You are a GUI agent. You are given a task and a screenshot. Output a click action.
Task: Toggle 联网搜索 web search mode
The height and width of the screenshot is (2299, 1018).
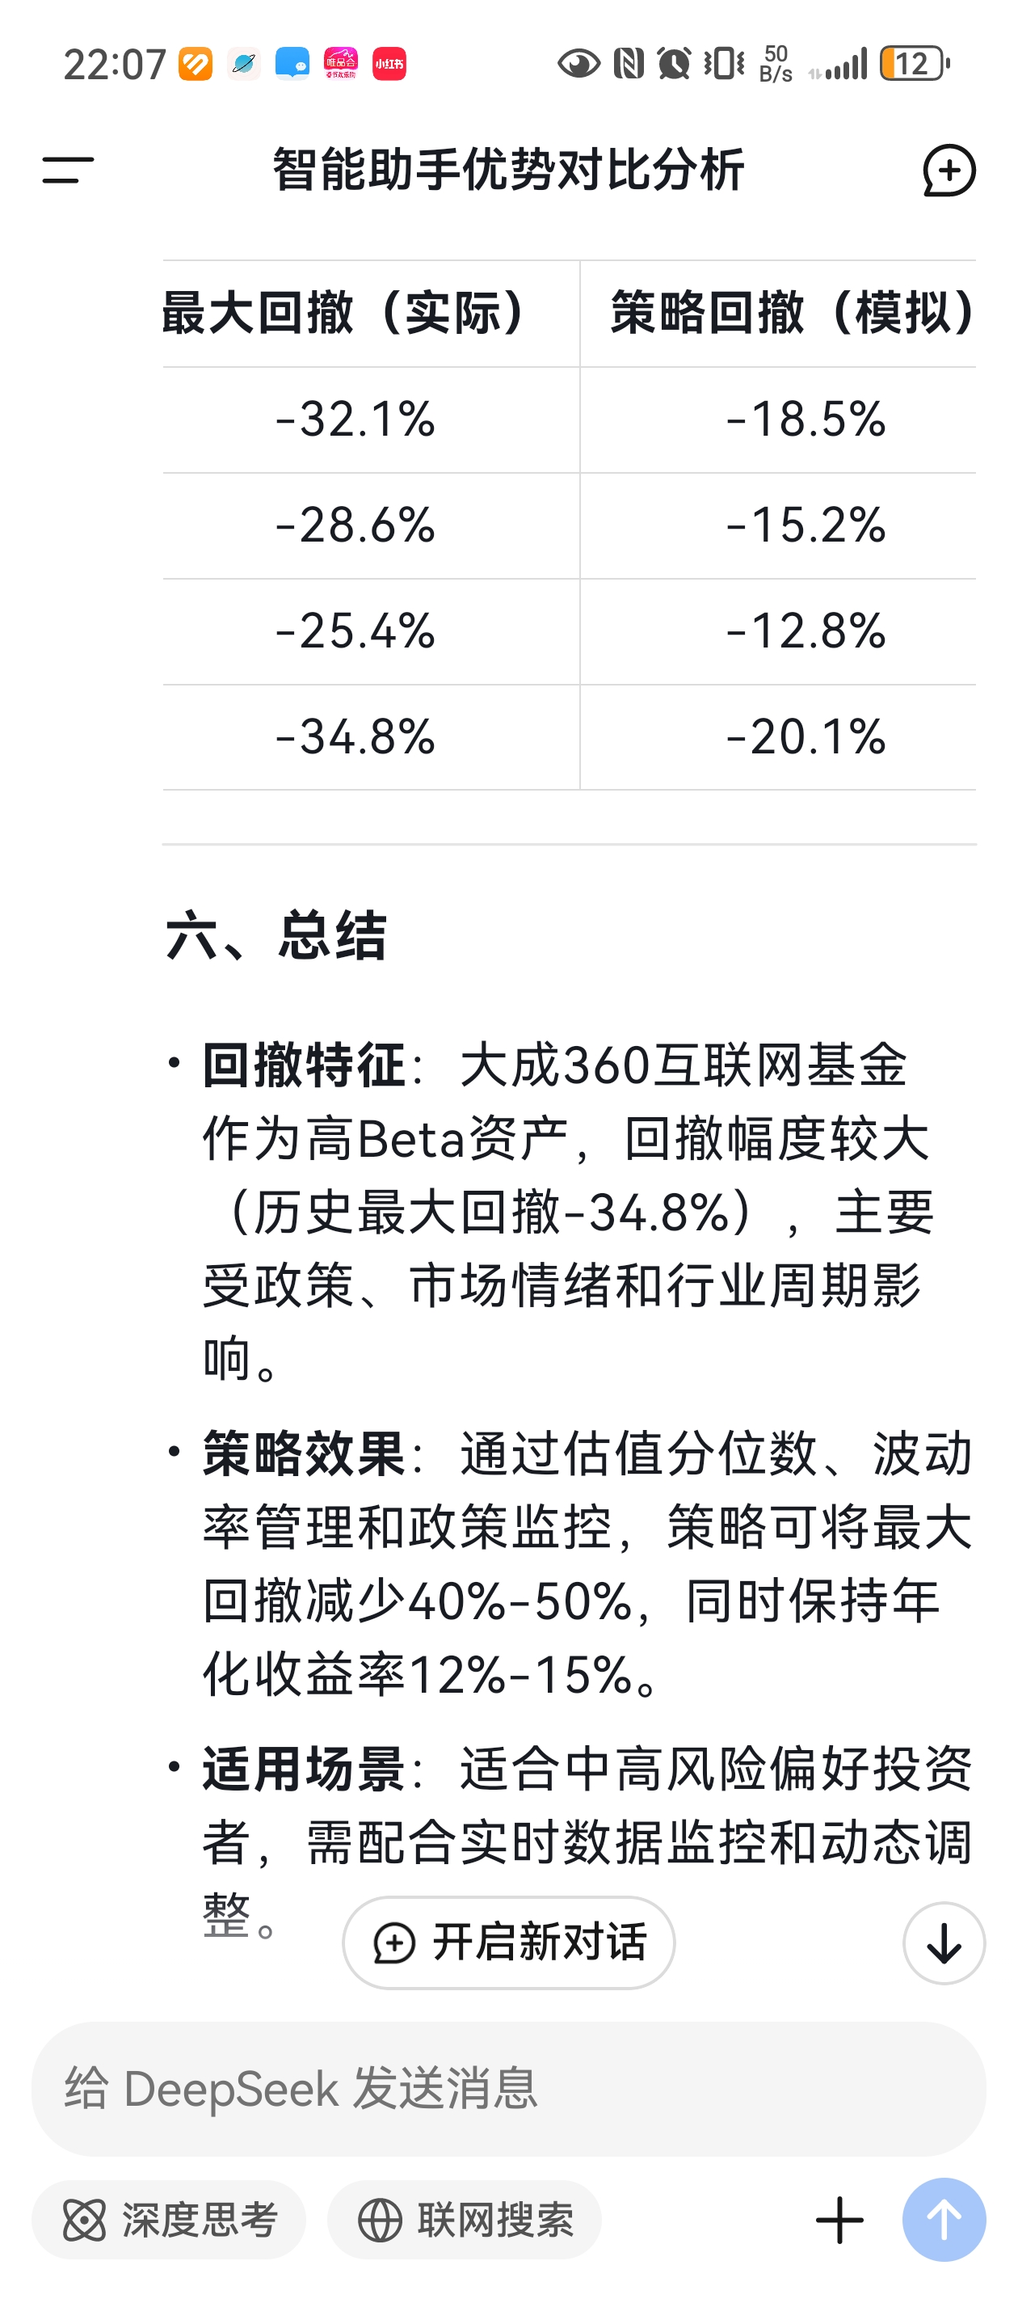pyautogui.click(x=465, y=2219)
